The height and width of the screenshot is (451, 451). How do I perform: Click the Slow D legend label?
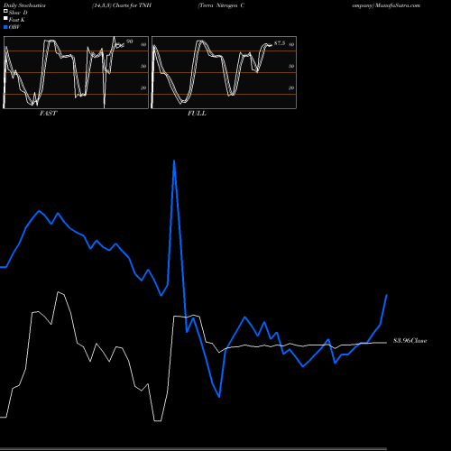point(18,13)
